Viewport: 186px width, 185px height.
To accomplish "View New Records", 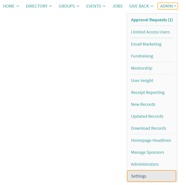I will 143,105.
